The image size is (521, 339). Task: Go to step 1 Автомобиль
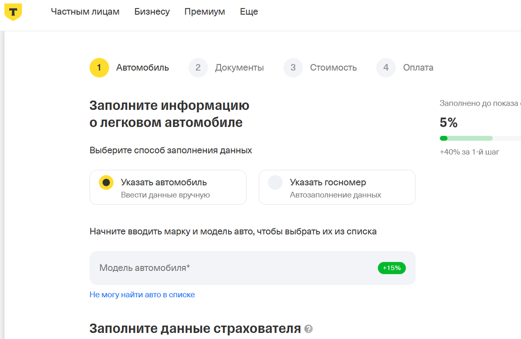[129, 68]
